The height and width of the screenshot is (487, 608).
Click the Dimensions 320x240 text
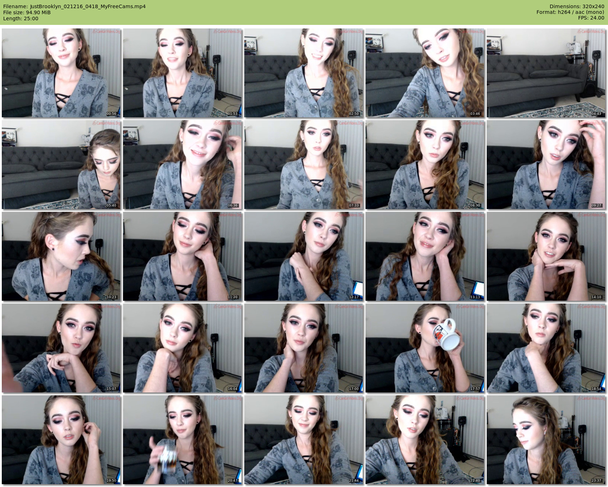577,6
